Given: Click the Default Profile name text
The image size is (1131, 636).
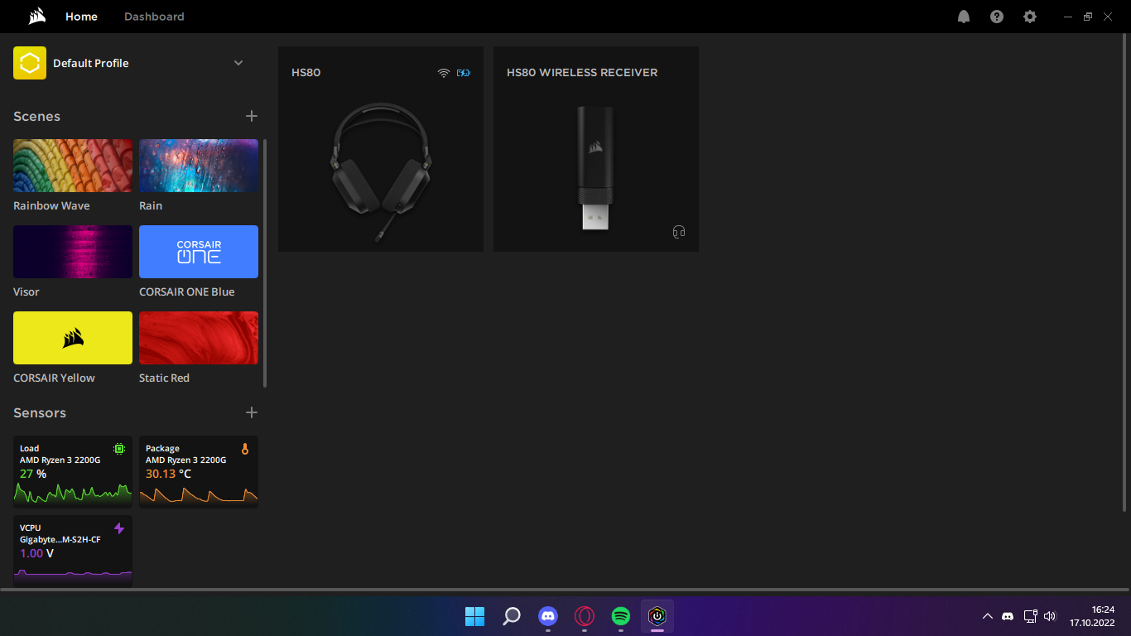Looking at the screenshot, I should click(x=91, y=63).
